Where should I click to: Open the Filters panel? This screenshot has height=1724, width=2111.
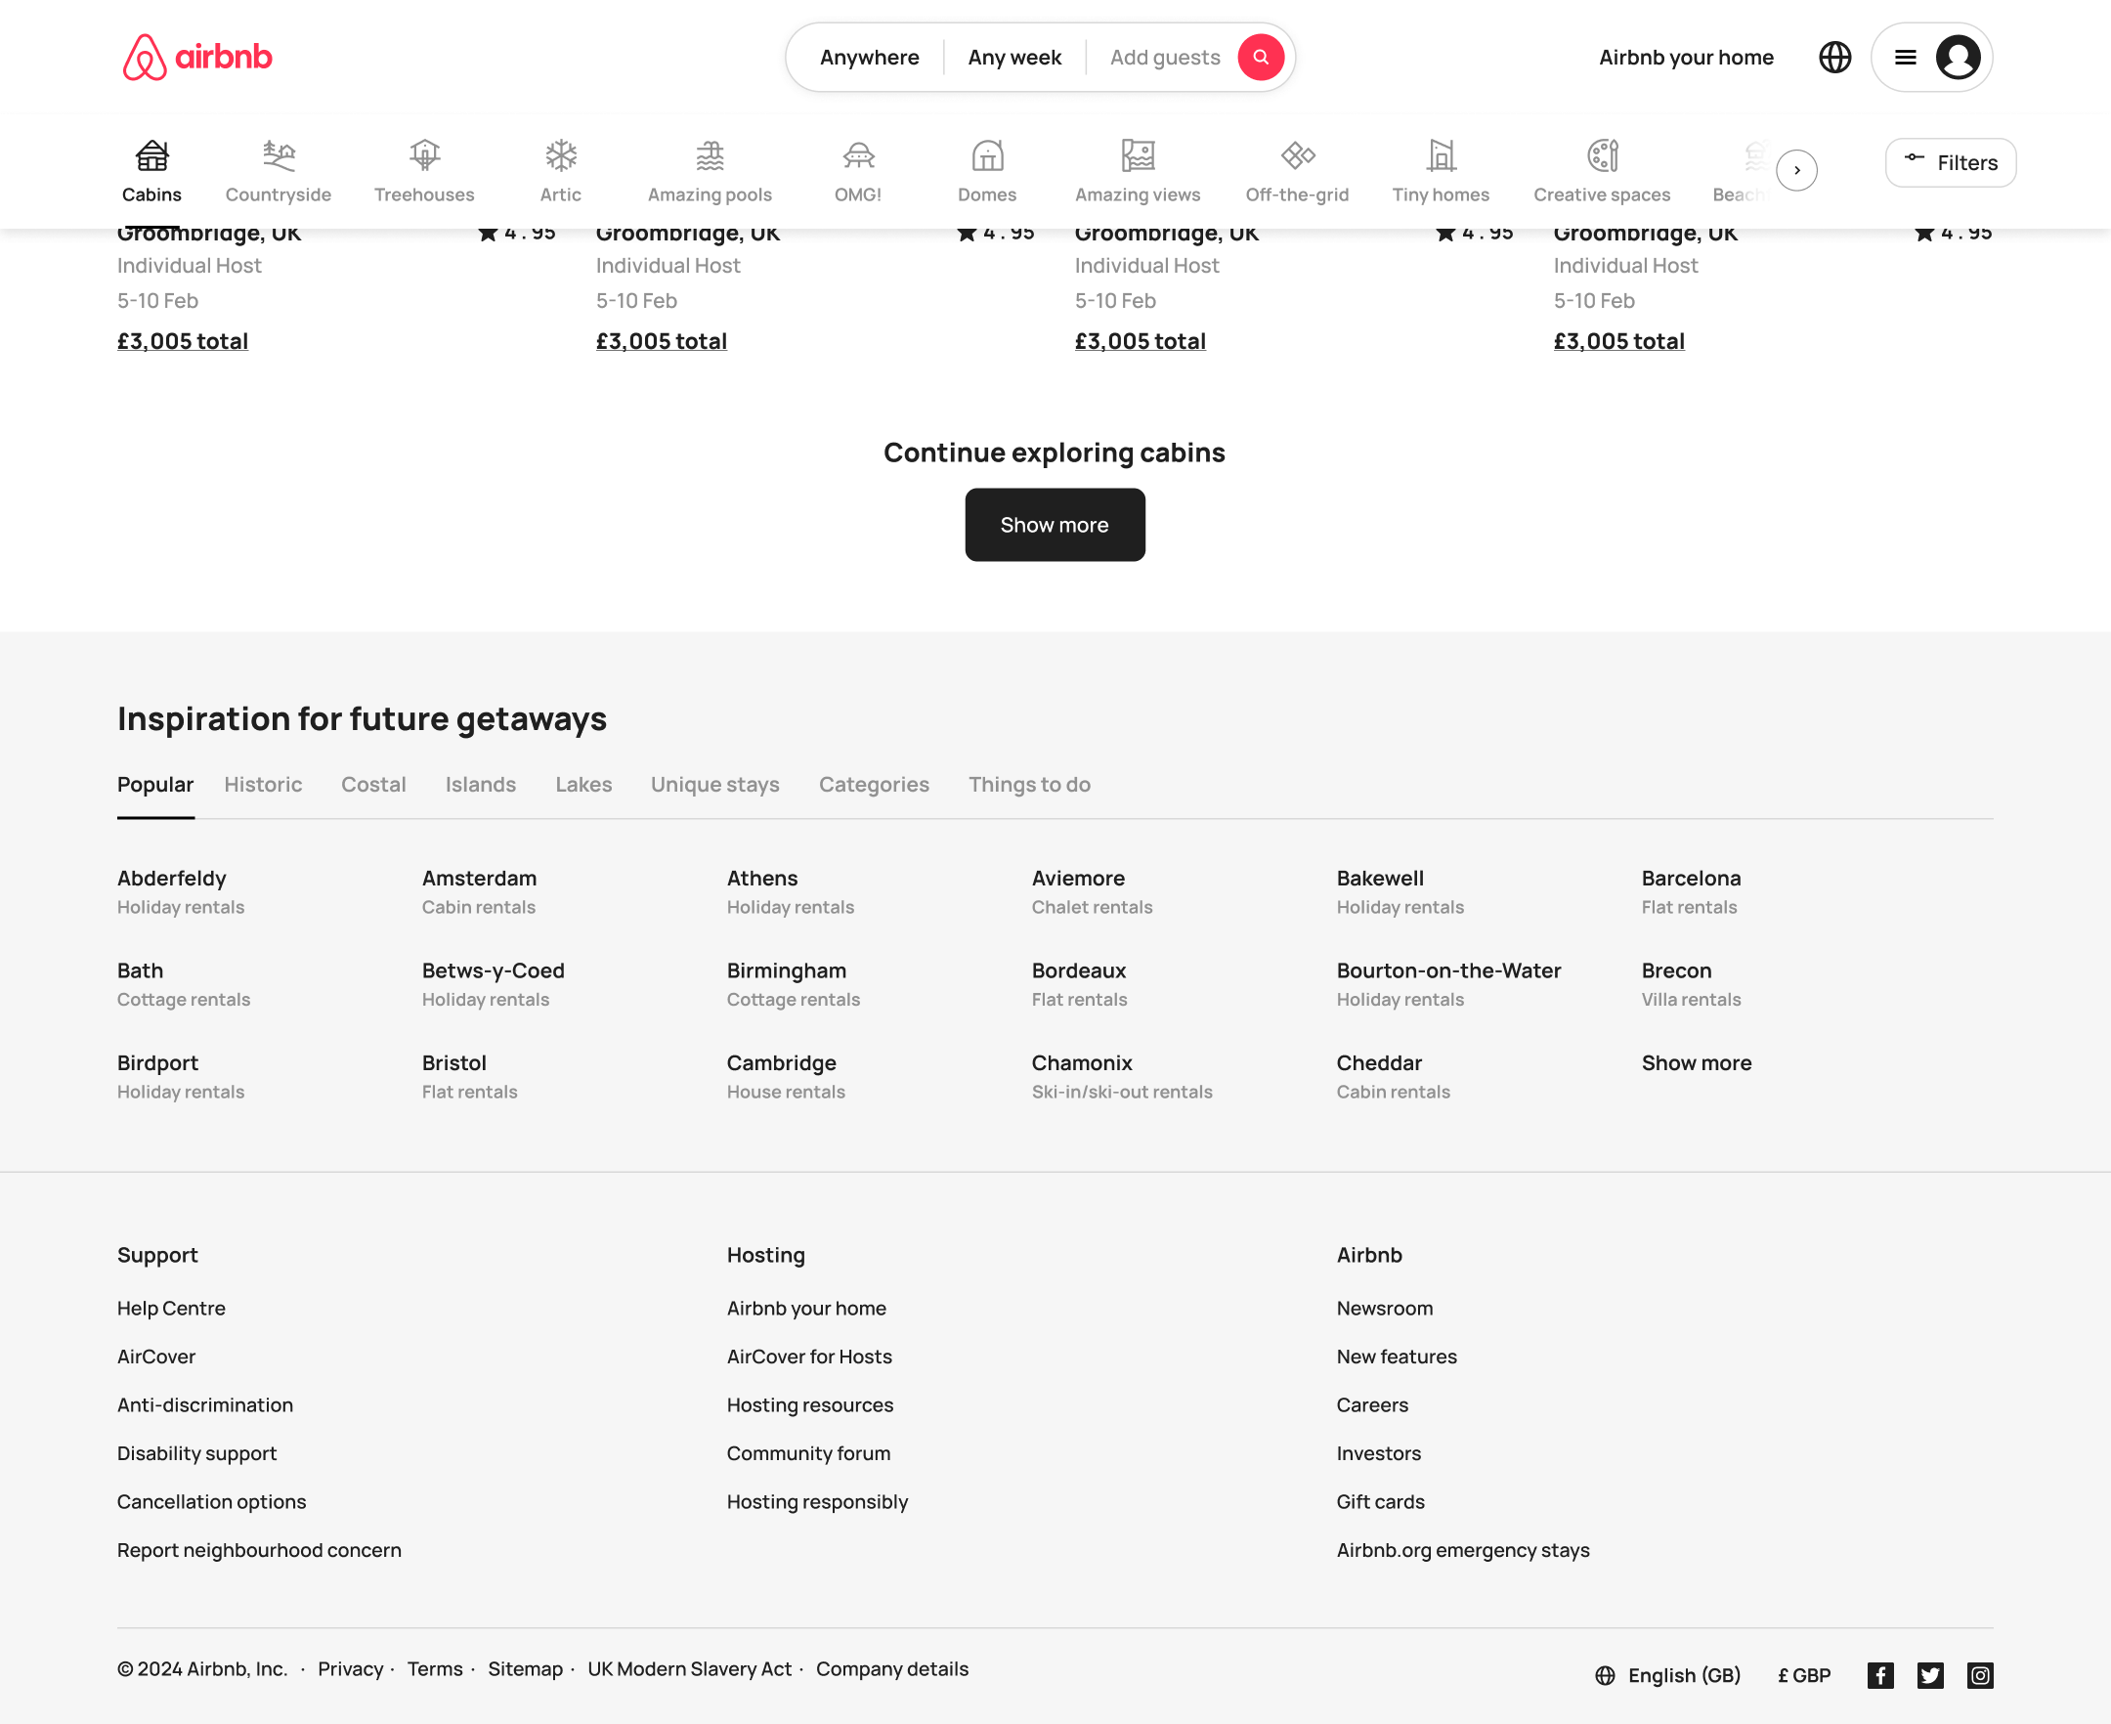(1950, 163)
